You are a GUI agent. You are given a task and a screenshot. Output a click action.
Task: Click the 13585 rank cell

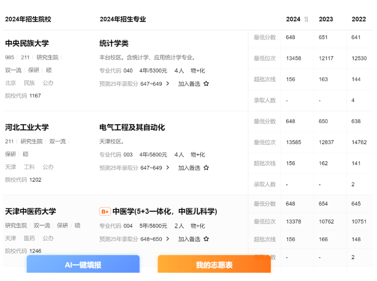(294, 143)
